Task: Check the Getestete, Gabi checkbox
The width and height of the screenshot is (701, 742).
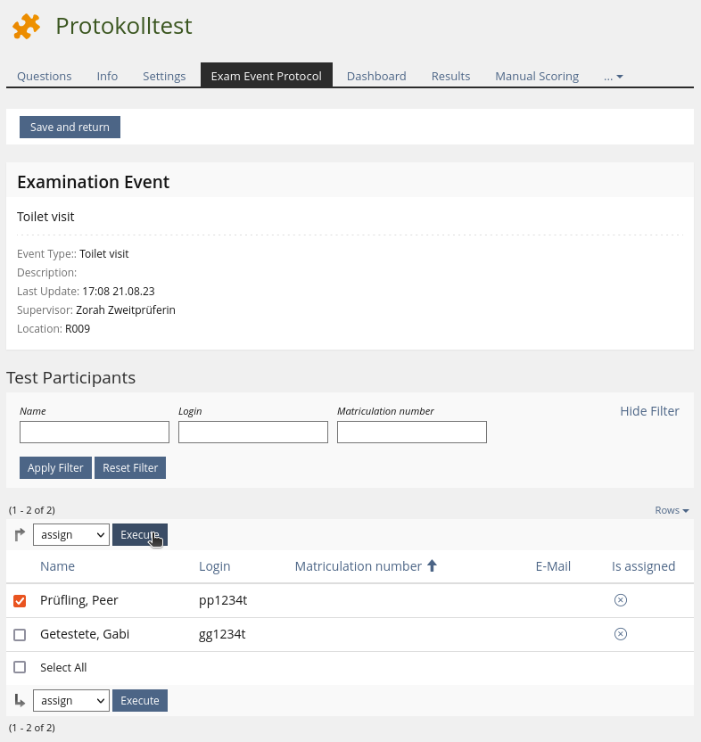Action: (x=20, y=635)
